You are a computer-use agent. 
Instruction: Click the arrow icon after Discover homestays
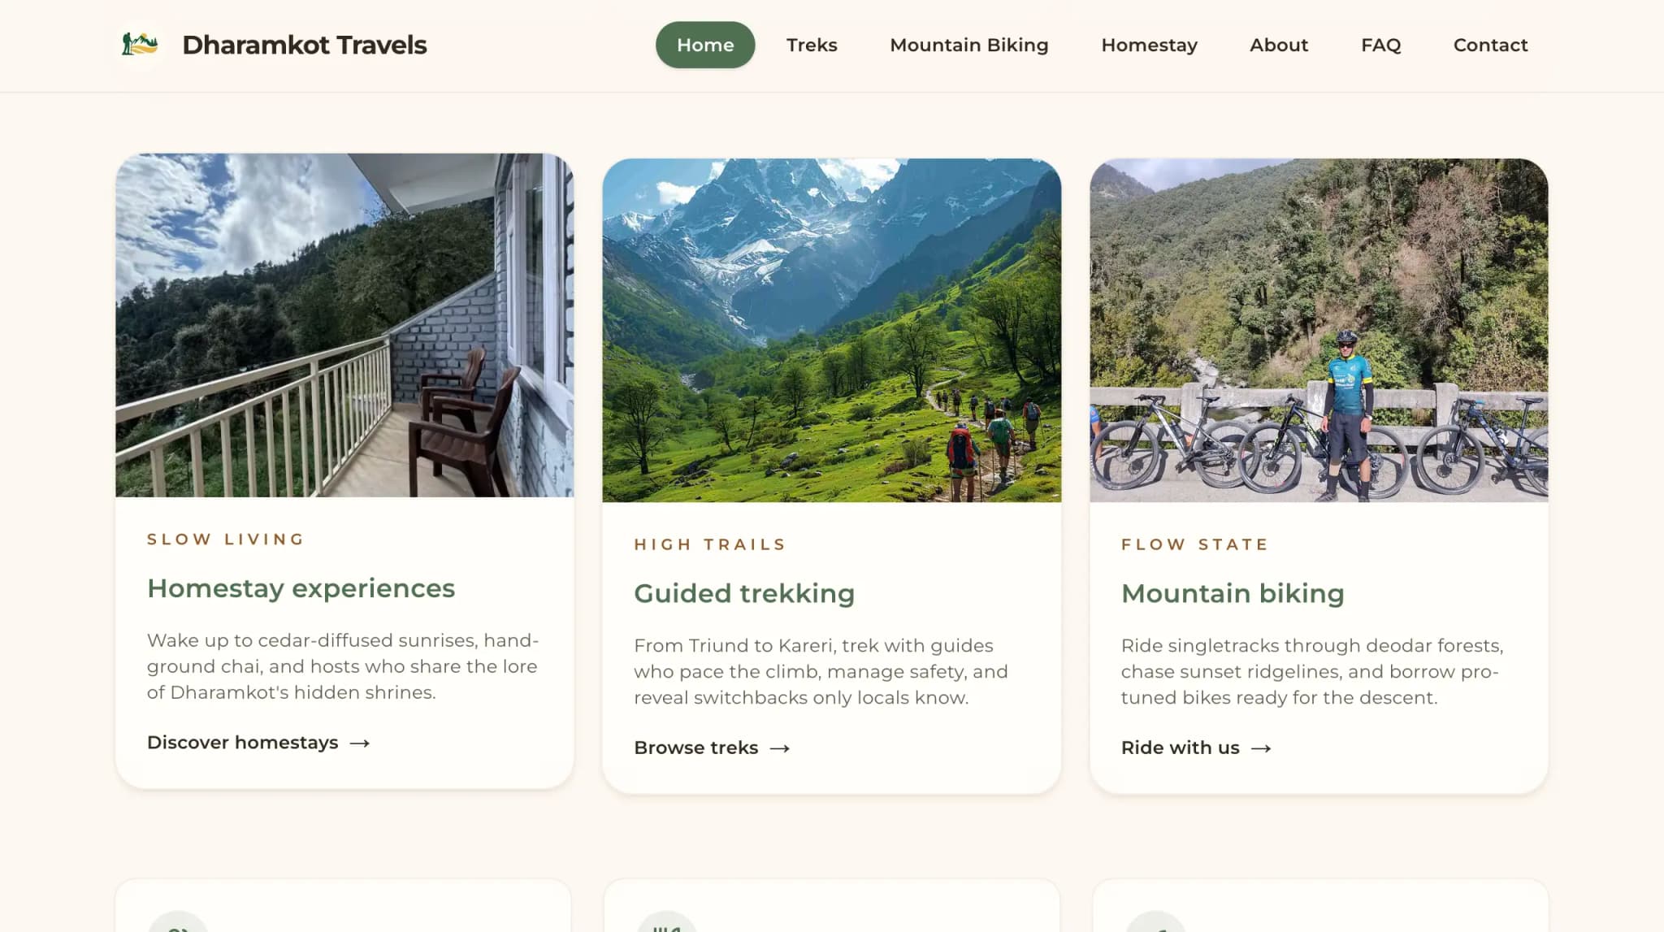tap(361, 742)
